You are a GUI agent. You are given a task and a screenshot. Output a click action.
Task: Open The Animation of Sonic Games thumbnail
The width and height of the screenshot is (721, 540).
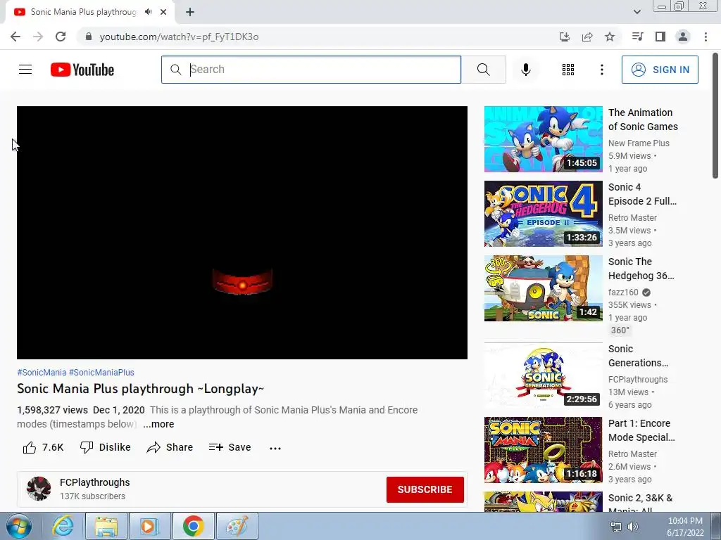point(543,139)
